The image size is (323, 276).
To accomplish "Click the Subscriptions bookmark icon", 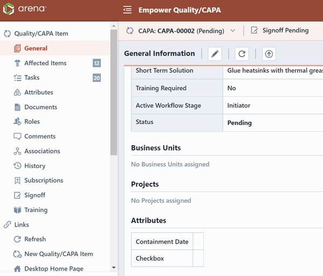I will [18, 181].
